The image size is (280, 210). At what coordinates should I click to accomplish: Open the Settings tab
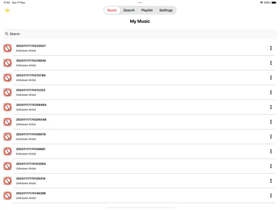166,10
